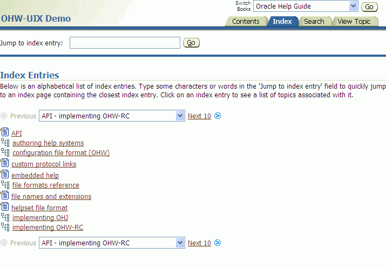The image size is (386, 267).
Task: Open the top index range dropdown
Action: click(x=112, y=116)
